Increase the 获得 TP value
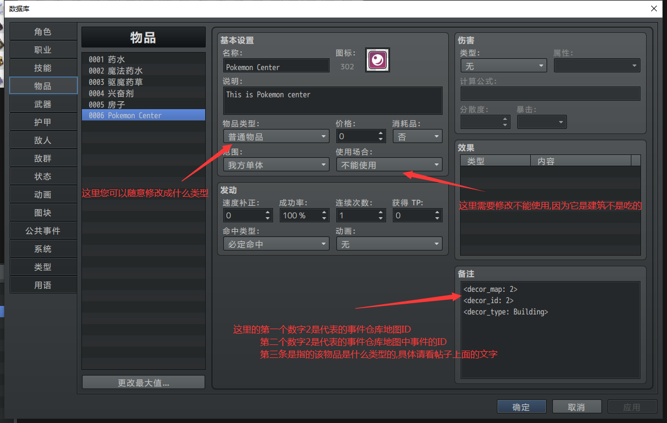This screenshot has width=667, height=423. click(438, 212)
